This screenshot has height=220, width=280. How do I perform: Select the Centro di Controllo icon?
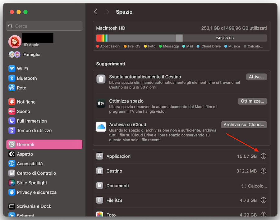point(11,173)
